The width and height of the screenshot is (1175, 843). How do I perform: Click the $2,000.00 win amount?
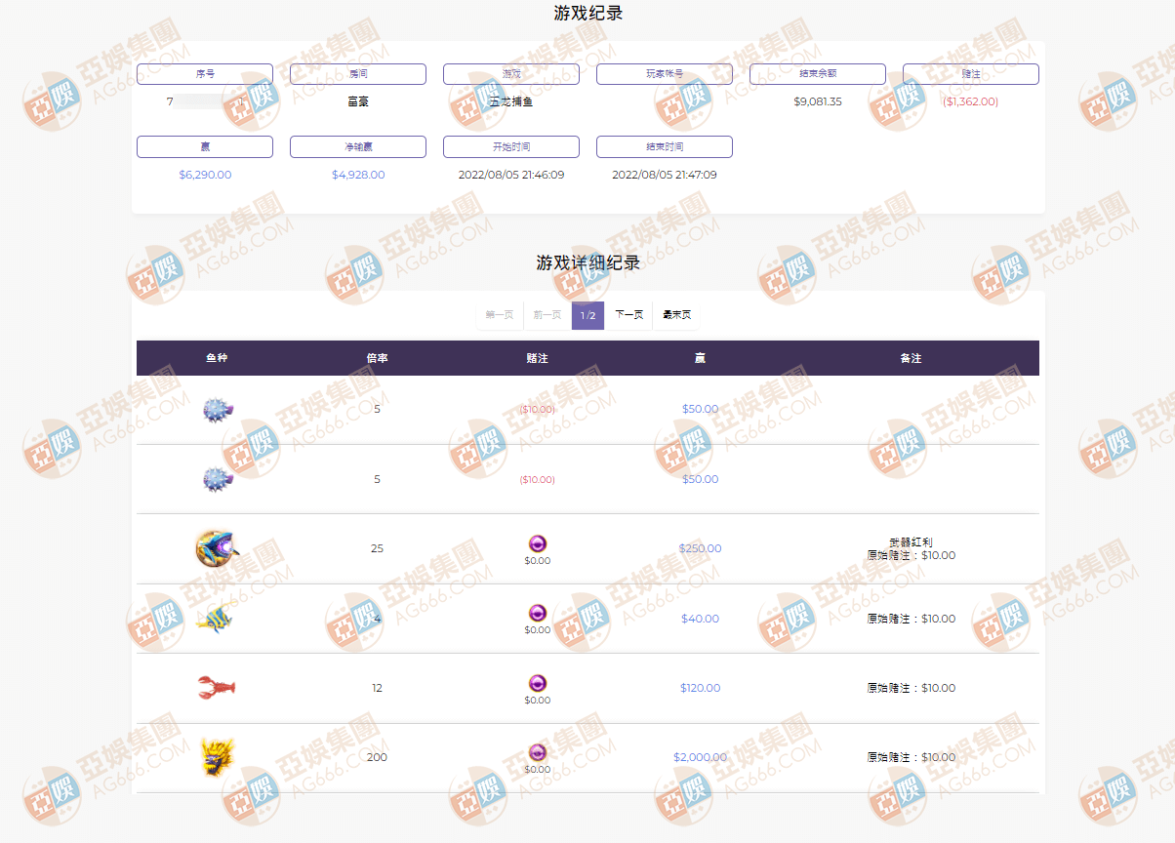(x=700, y=757)
